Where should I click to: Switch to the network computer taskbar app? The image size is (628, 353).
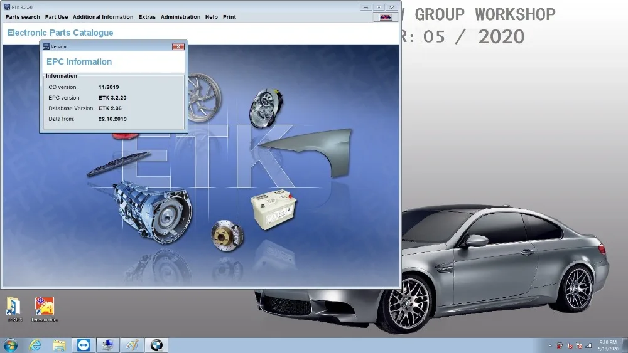click(108, 345)
